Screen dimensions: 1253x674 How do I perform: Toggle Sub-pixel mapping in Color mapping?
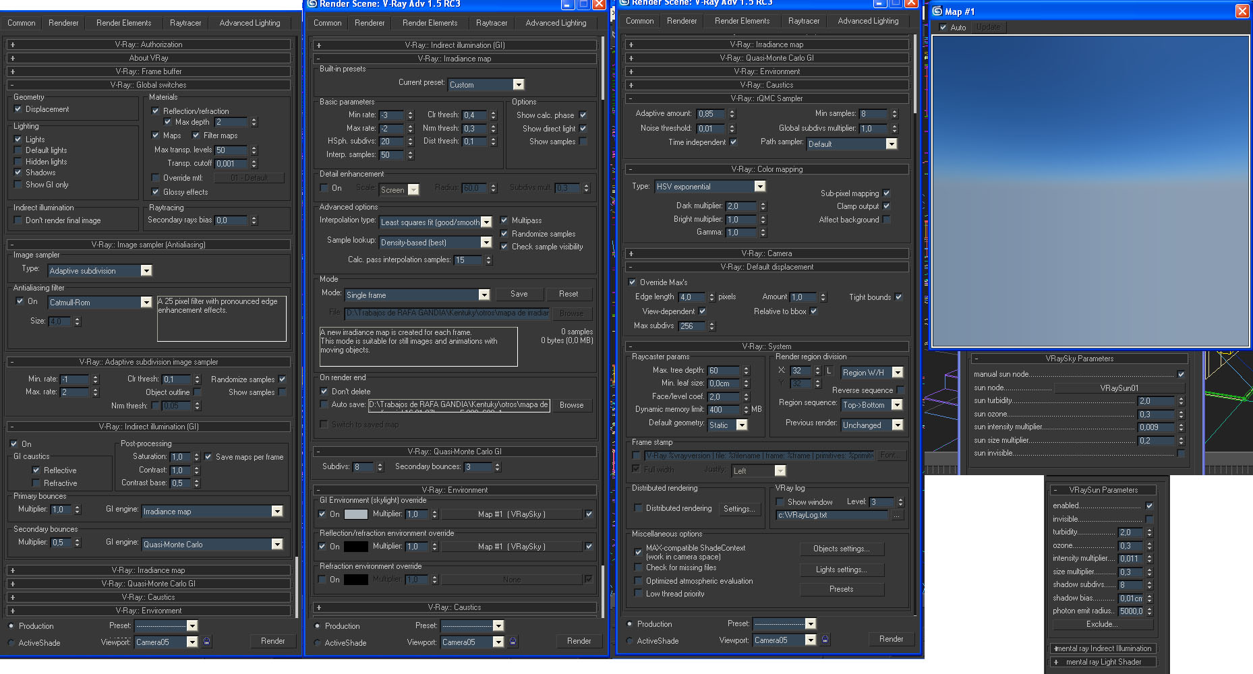(886, 193)
